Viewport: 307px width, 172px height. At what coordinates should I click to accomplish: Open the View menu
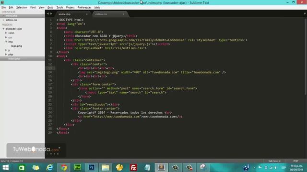point(41,8)
